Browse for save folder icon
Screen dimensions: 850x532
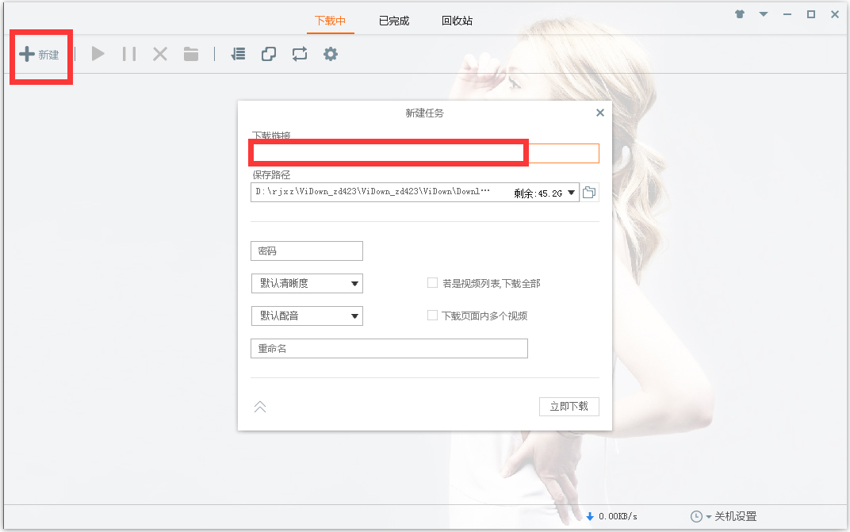click(x=589, y=193)
